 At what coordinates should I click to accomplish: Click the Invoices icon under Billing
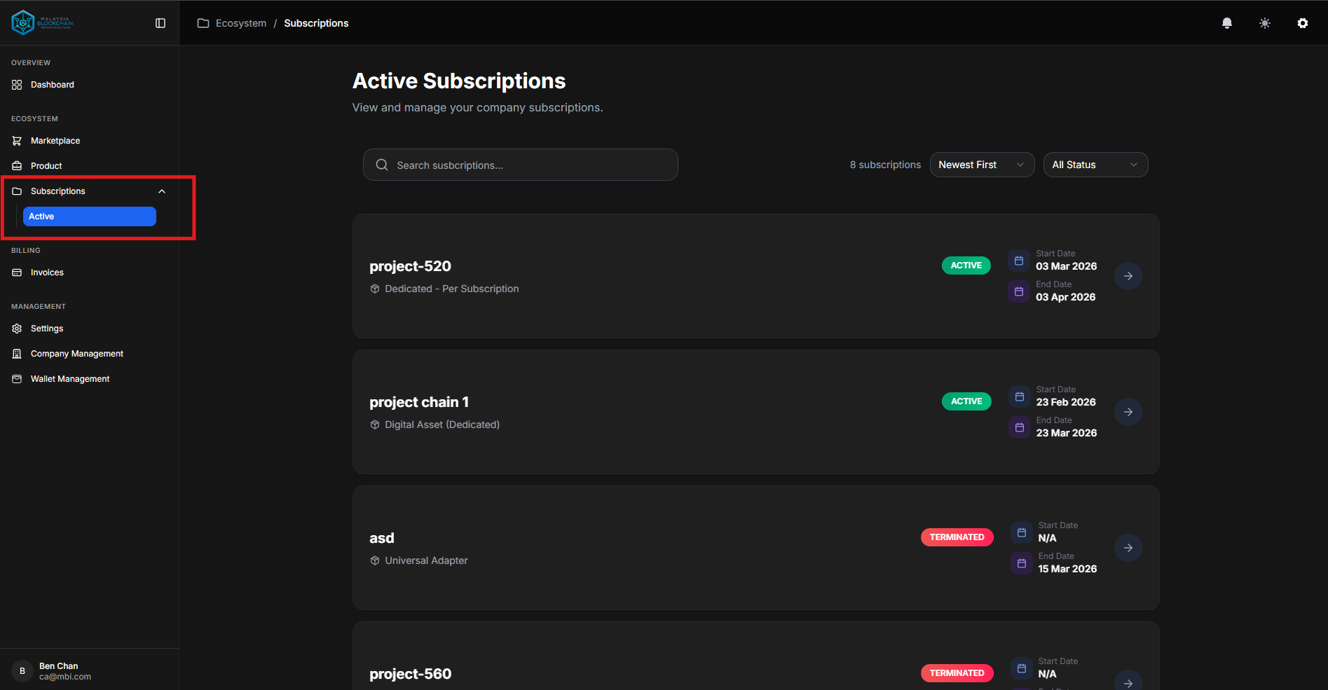point(16,272)
